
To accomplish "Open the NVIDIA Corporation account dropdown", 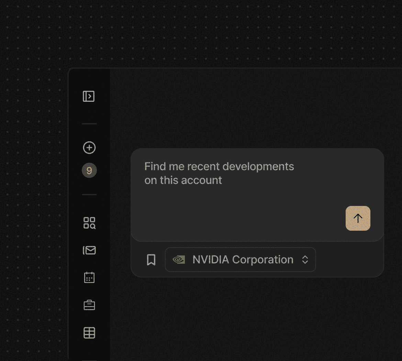I will (x=240, y=260).
